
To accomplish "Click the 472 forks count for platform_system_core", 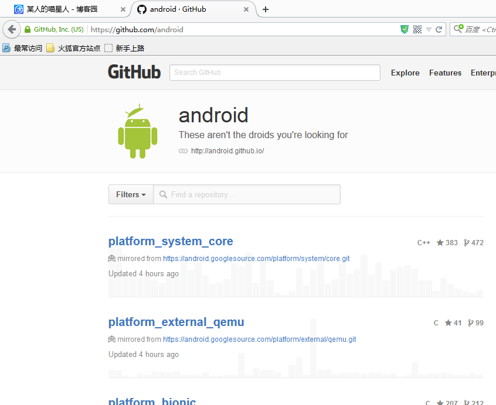I will point(474,242).
